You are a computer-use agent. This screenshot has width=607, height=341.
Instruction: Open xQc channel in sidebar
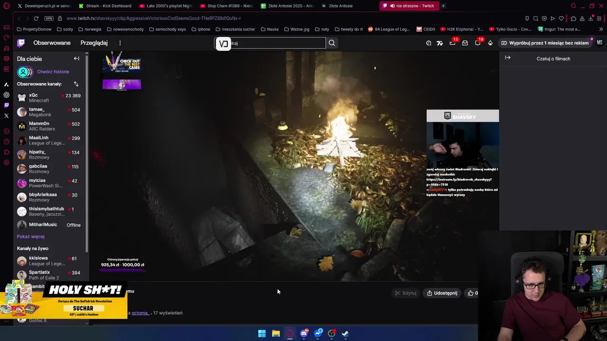[49, 98]
